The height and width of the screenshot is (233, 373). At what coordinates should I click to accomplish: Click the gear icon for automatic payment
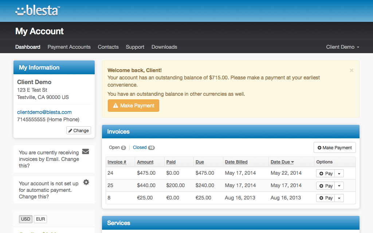86,182
